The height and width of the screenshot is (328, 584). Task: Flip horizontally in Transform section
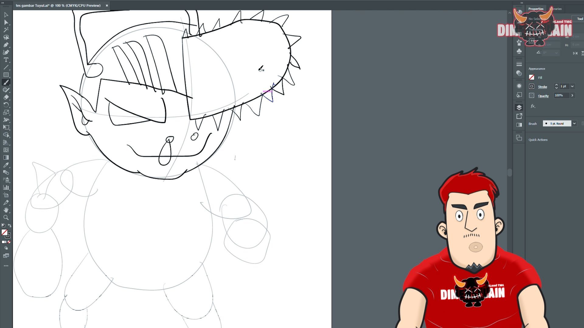click(575, 53)
